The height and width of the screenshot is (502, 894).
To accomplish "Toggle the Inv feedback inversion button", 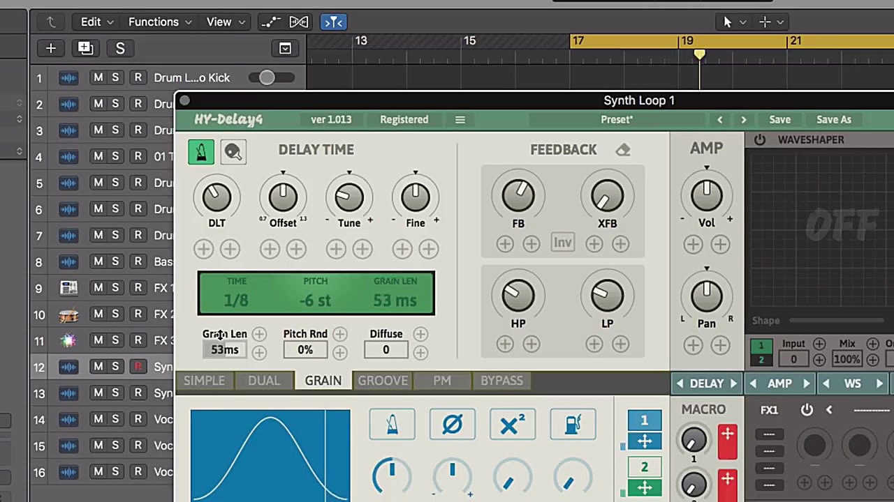I will pos(563,243).
